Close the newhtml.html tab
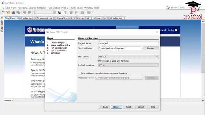The height and width of the screenshot is (115, 205). (74, 18)
